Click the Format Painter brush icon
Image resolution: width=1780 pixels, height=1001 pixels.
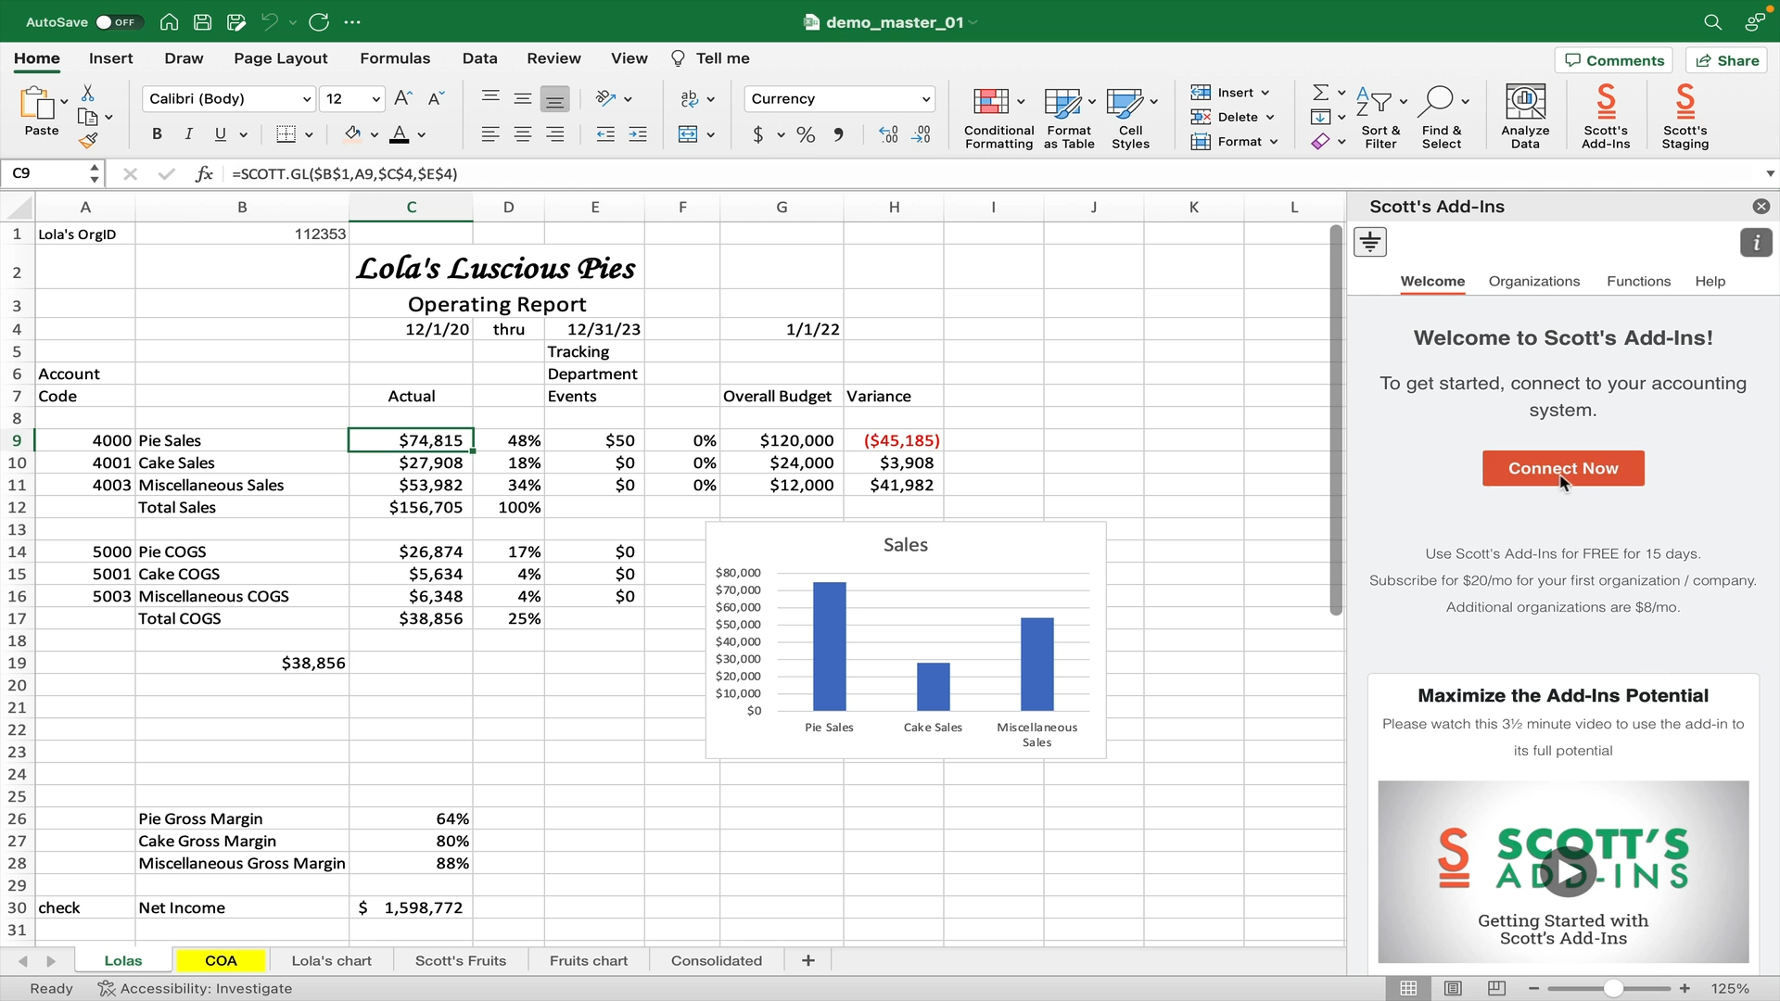tap(88, 141)
